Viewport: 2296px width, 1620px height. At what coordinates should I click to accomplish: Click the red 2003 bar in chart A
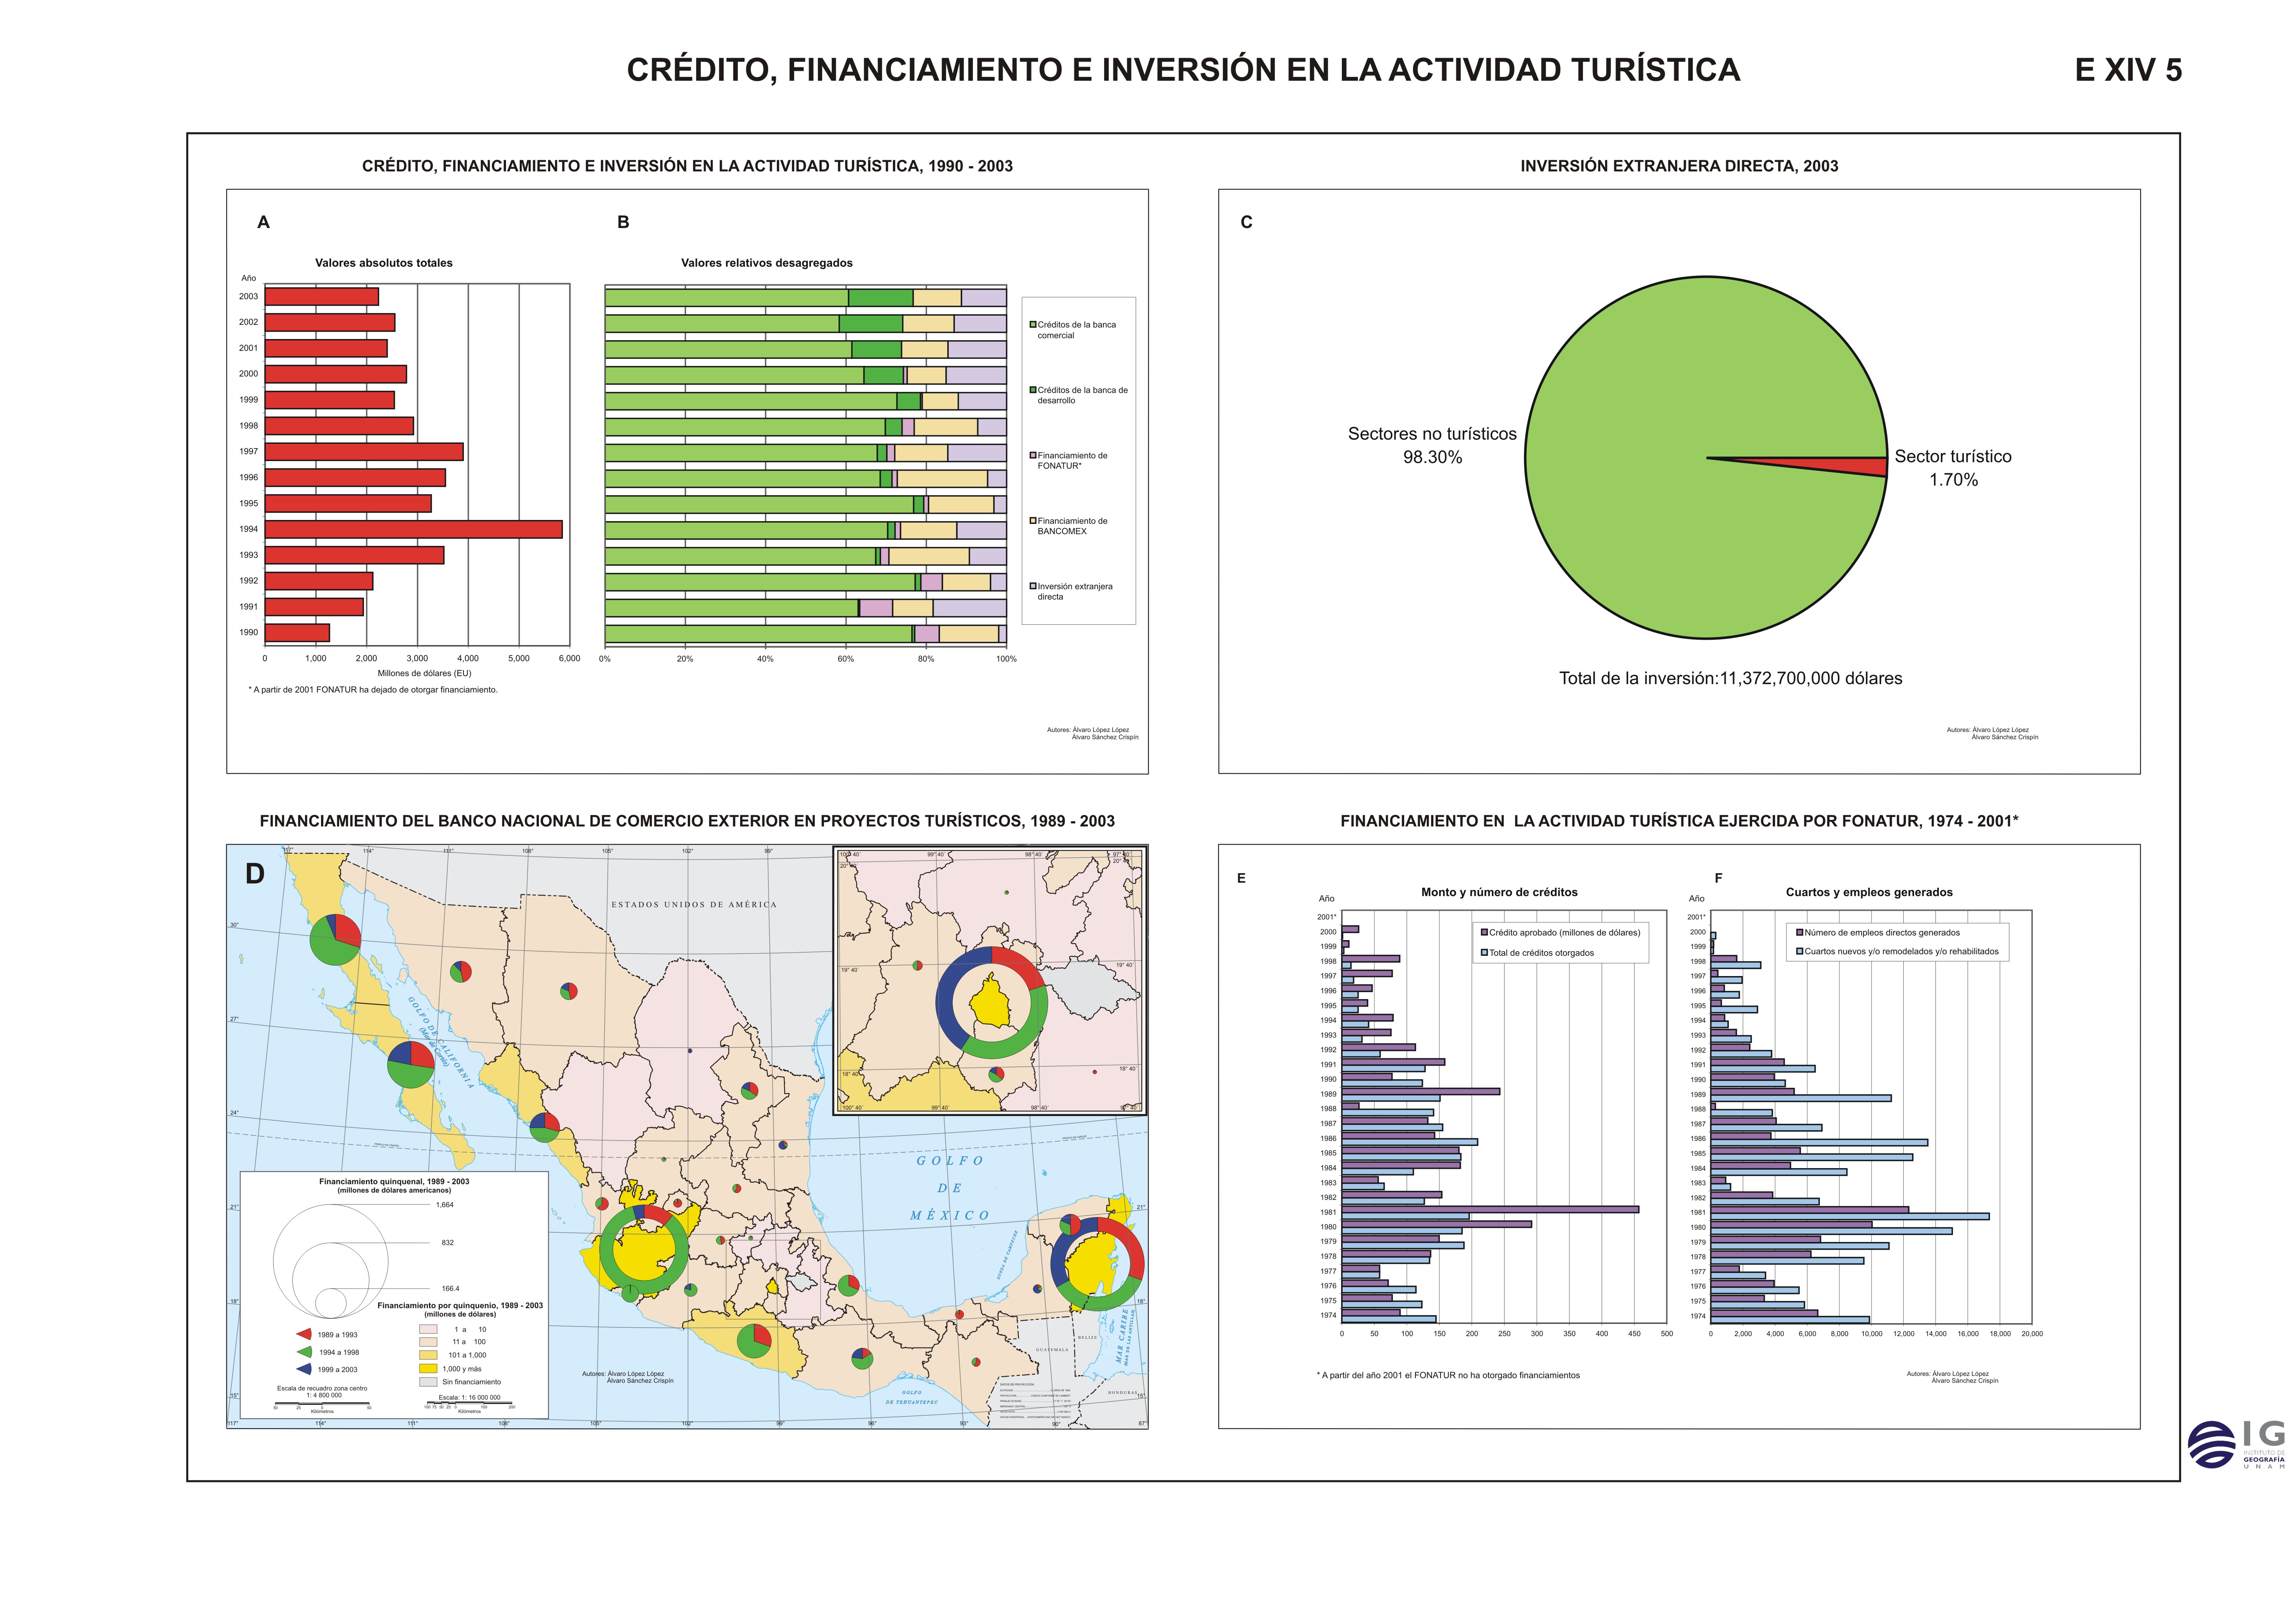click(322, 297)
